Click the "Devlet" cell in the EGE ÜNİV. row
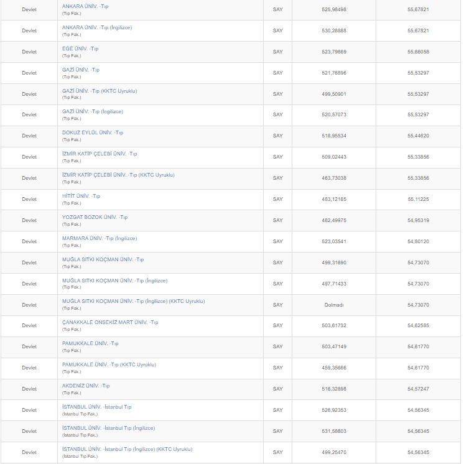 (29, 52)
